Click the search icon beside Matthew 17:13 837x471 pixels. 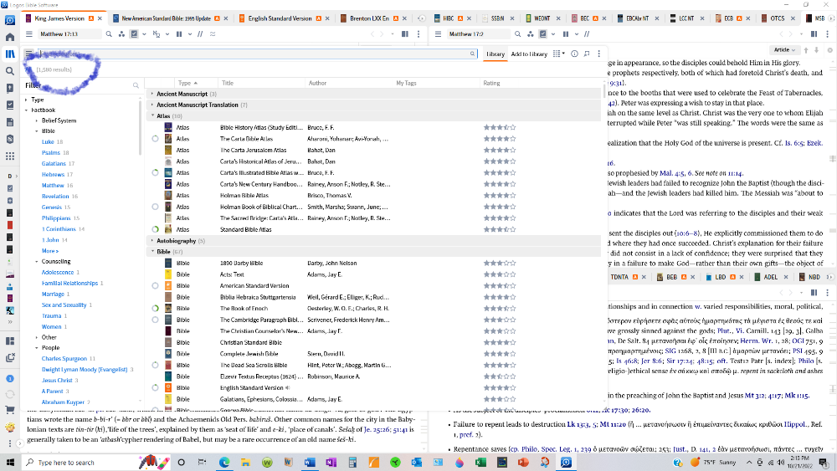[109, 34]
